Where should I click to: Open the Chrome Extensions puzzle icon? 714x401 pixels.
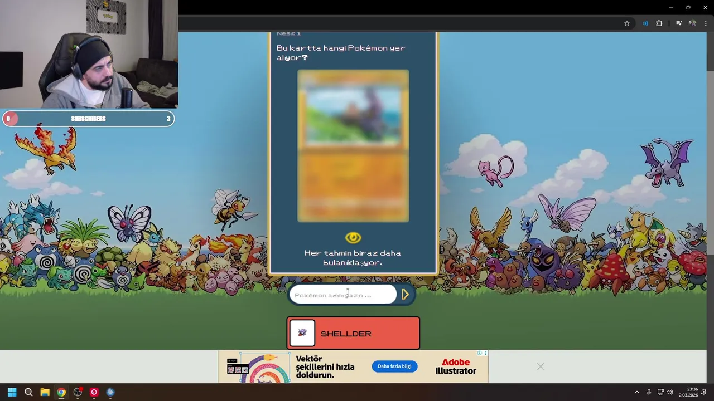[x=659, y=23]
